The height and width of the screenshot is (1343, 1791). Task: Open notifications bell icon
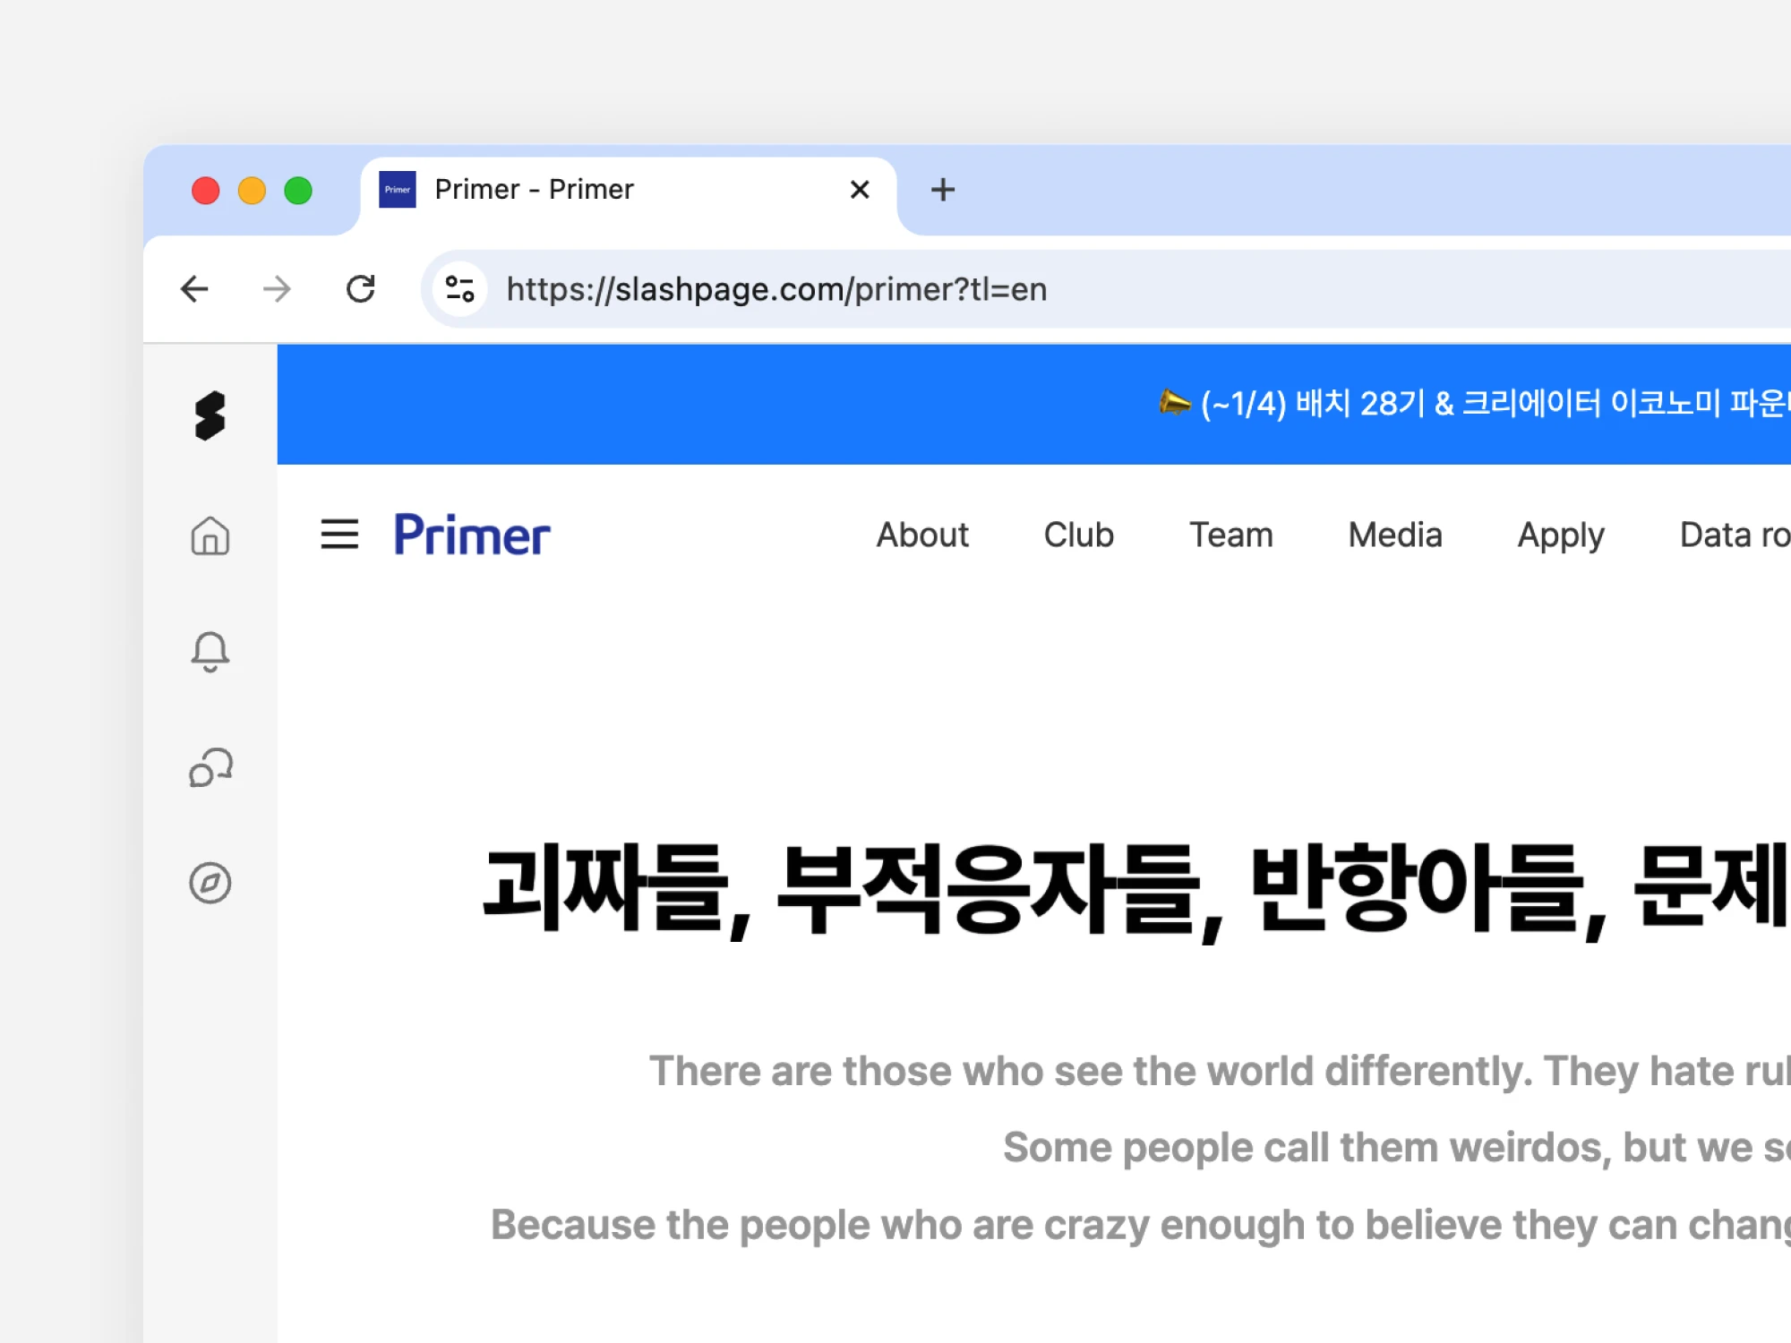click(210, 651)
